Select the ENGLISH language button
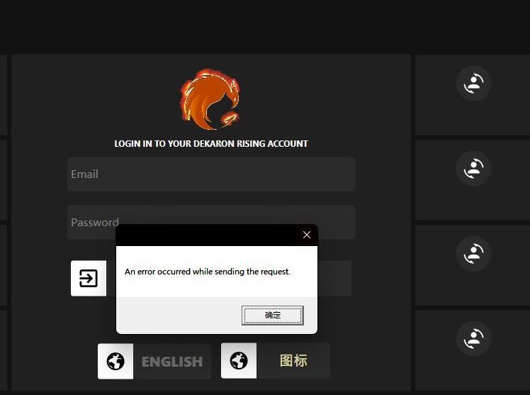The height and width of the screenshot is (395, 530). pos(172,362)
